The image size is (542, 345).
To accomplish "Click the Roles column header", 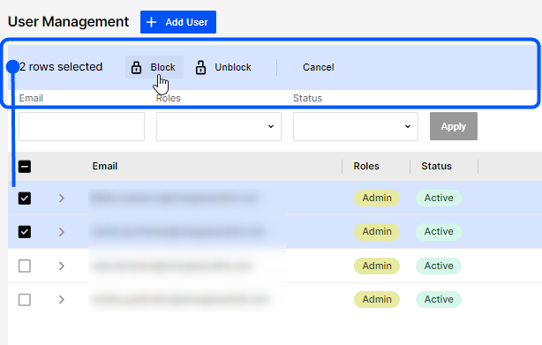I will (366, 166).
